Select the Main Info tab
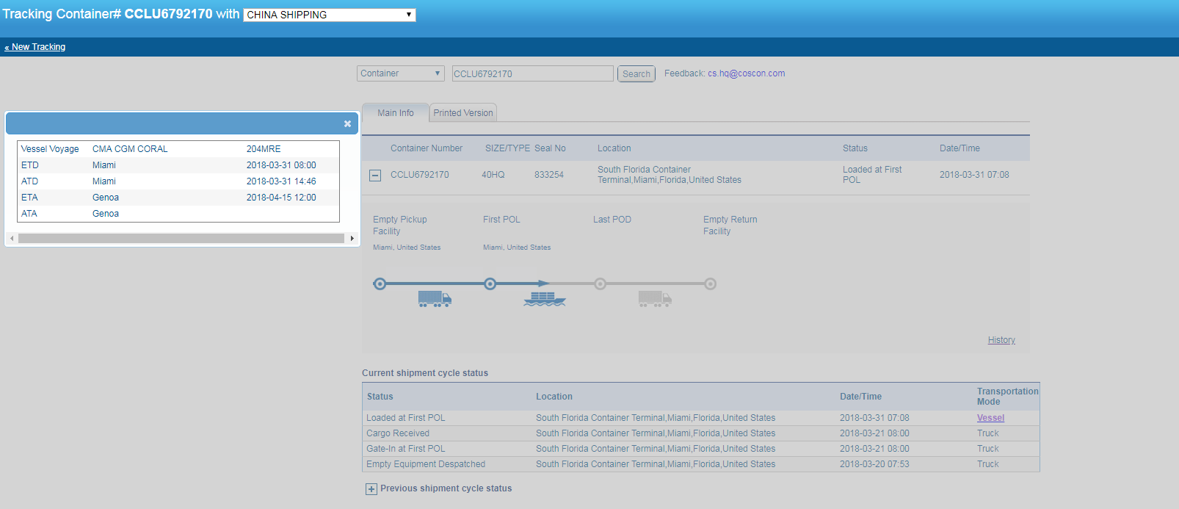 click(396, 113)
